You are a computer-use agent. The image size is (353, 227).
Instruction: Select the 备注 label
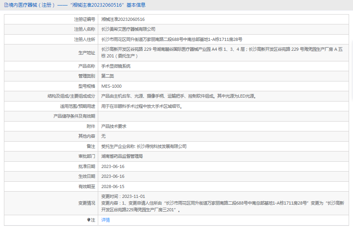[x=91, y=146]
